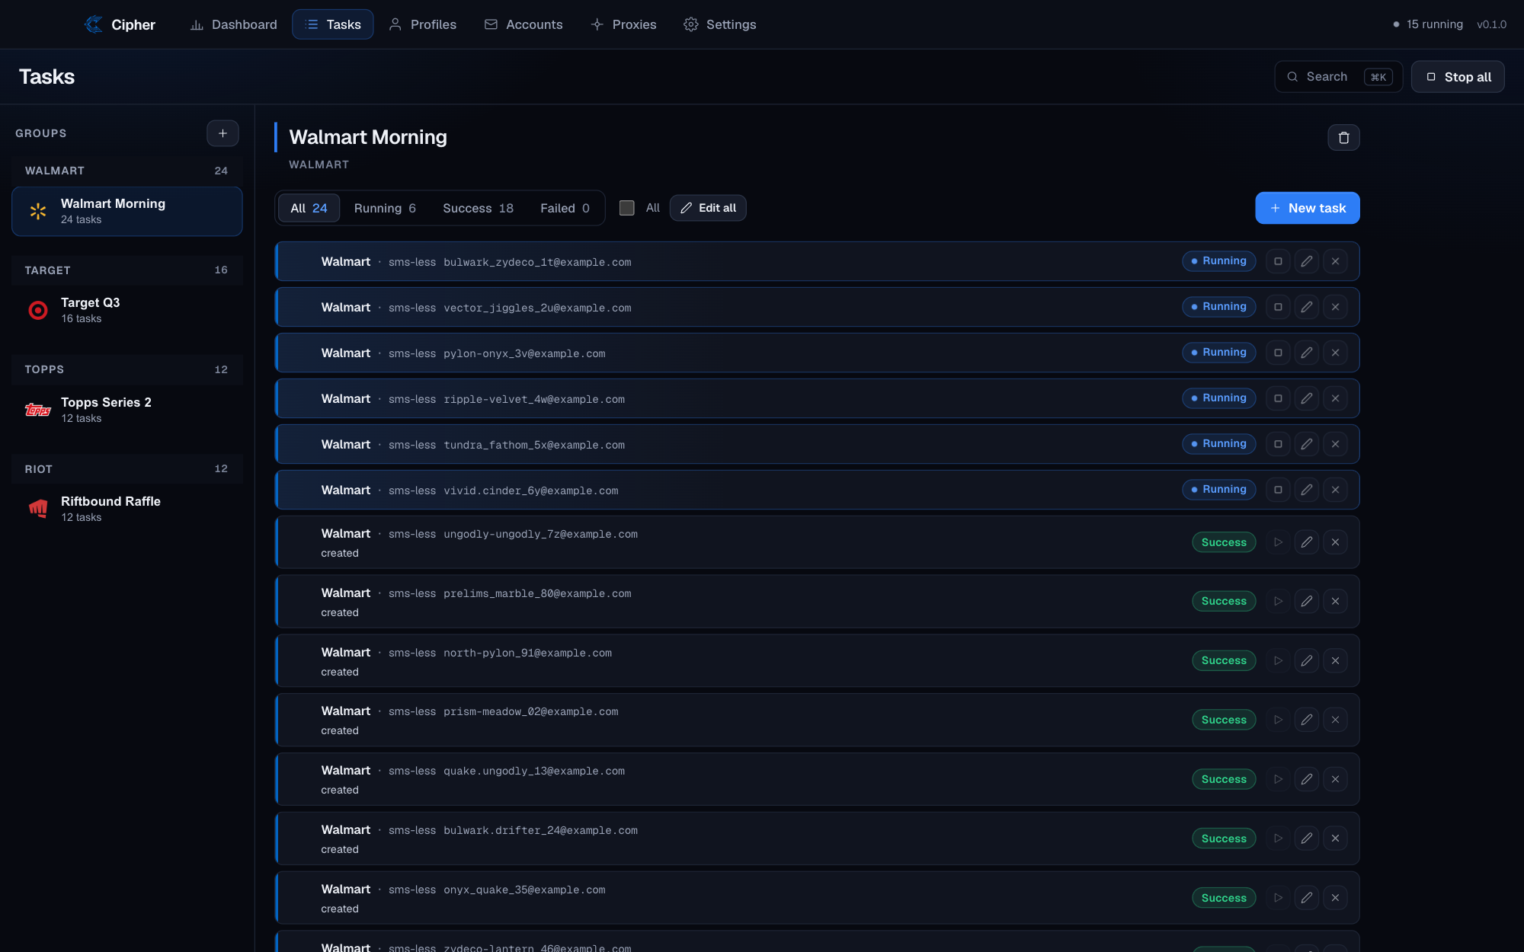Remove the north-pylon_91 task

coord(1335,660)
